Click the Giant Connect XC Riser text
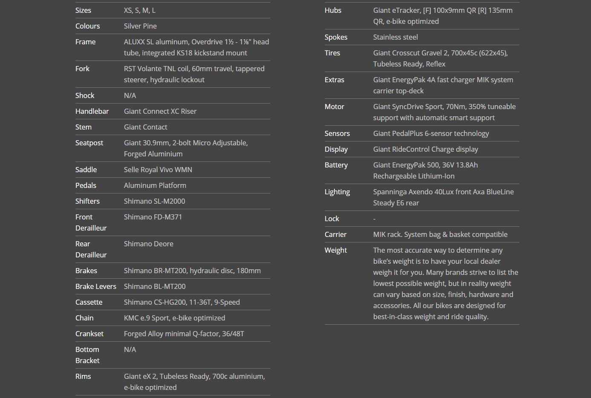Viewport: 591px width, 398px height. point(160,111)
